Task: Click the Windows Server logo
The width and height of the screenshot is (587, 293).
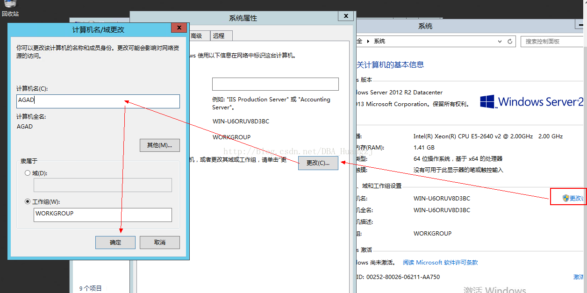Action: tap(532, 101)
